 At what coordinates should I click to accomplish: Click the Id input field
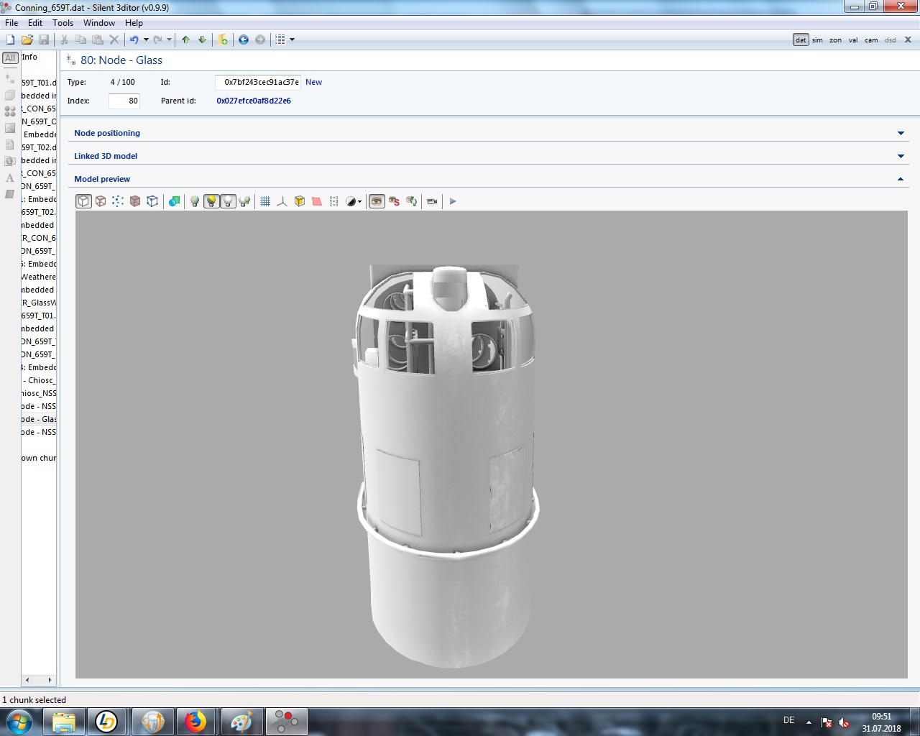point(258,82)
